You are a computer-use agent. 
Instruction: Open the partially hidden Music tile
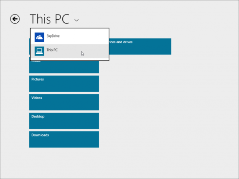pyautogui.click(x=64, y=67)
